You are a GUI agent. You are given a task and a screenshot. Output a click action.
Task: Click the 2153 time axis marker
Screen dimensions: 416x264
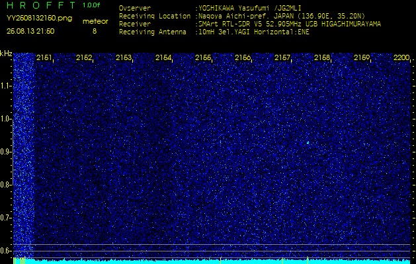pyautogui.click(x=124, y=57)
